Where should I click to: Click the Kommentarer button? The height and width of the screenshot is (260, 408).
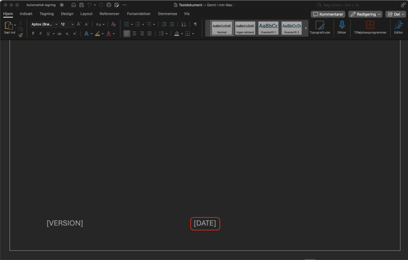(x=328, y=14)
